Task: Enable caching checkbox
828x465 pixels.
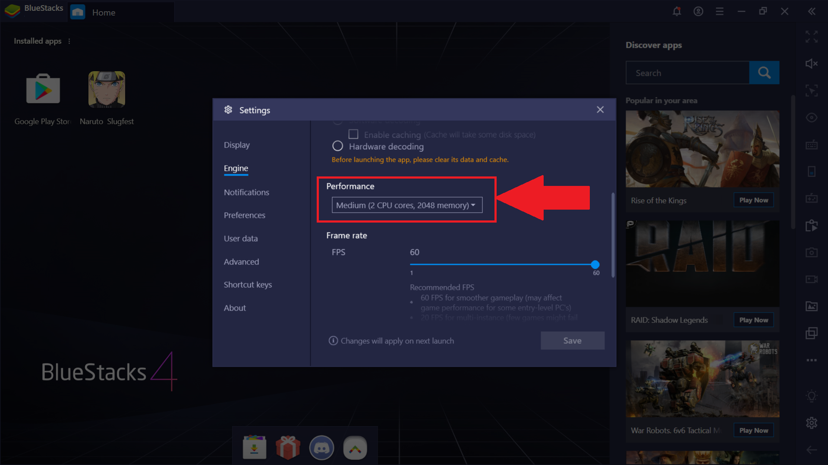Action: [x=353, y=134]
